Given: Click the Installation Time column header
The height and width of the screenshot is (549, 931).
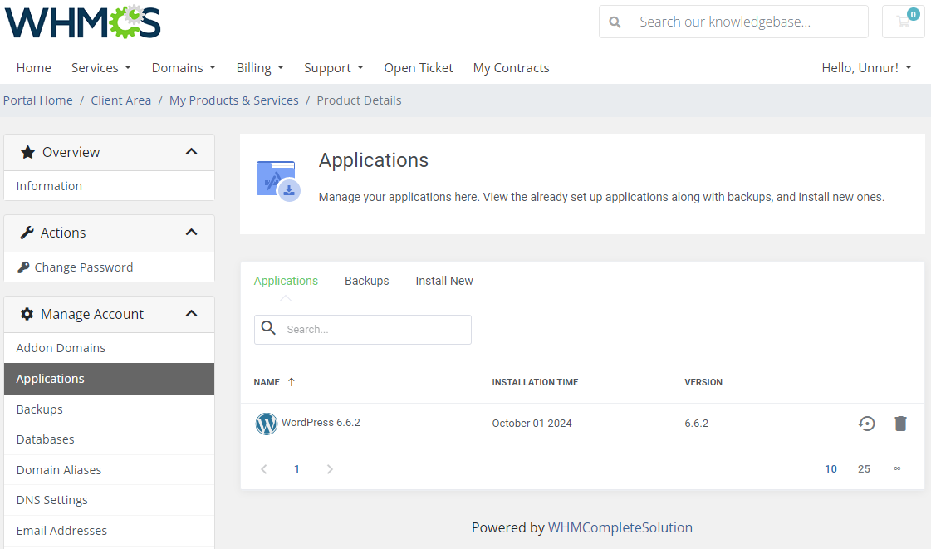Looking at the screenshot, I should point(535,382).
